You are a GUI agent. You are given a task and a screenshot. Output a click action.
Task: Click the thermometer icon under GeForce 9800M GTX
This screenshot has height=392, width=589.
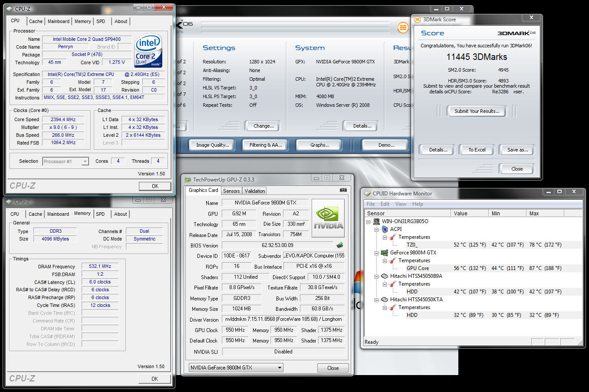[392, 260]
